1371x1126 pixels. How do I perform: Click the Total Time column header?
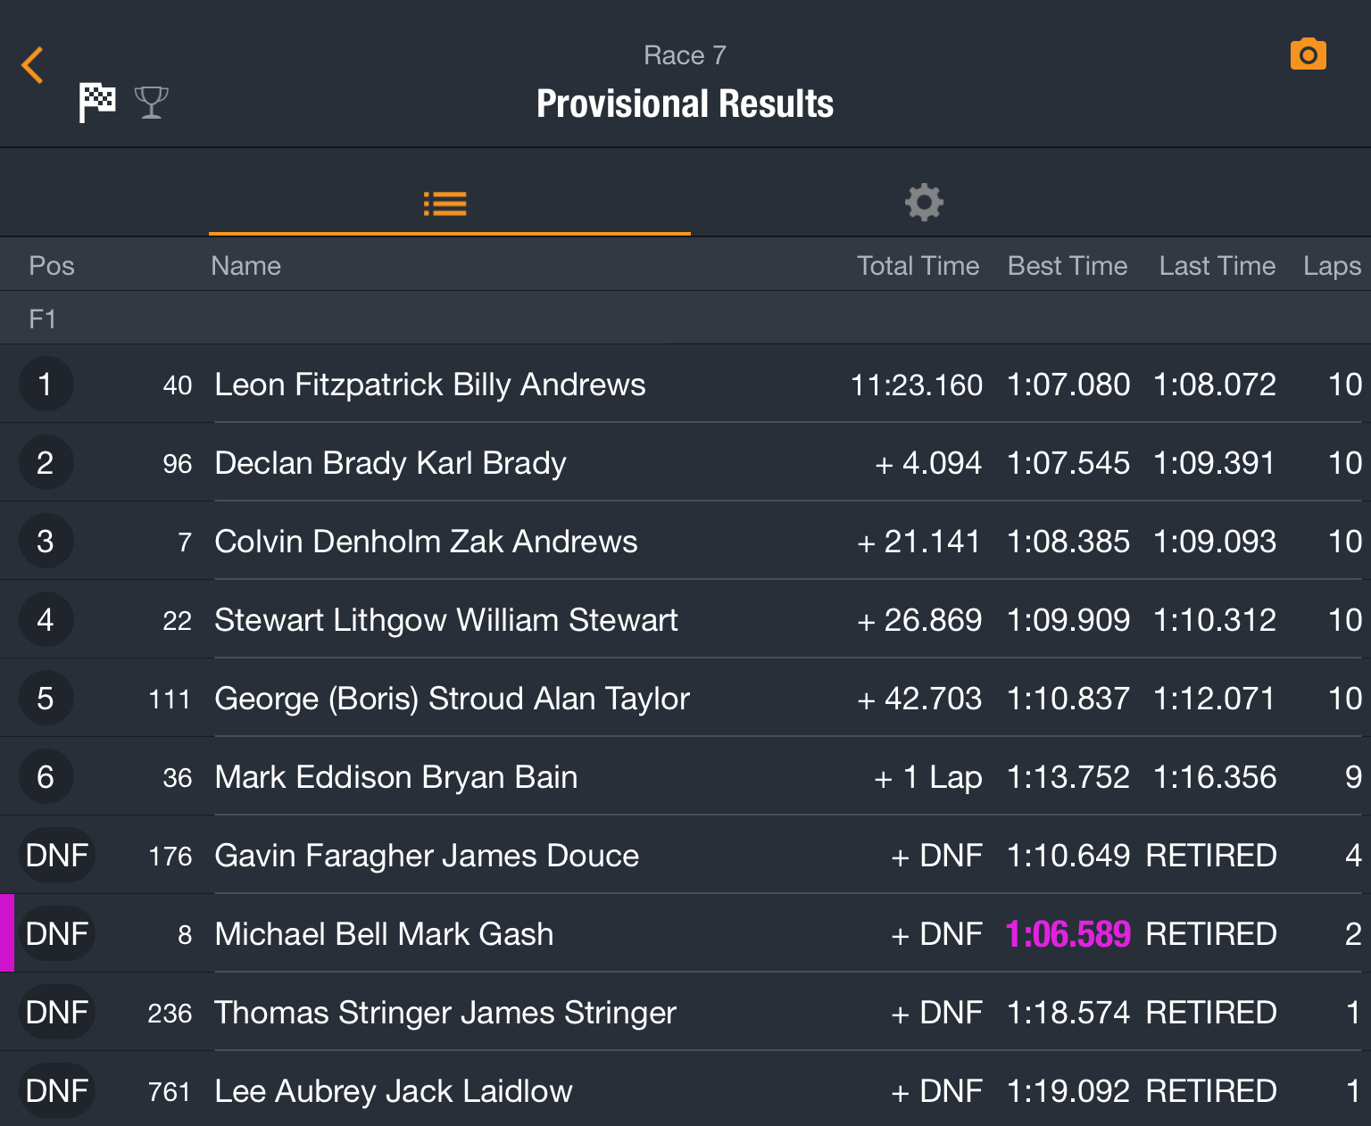coord(918,266)
